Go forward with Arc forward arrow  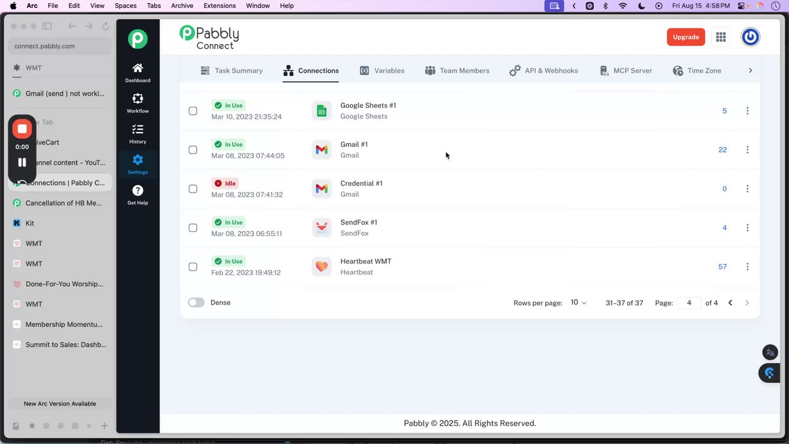tap(89, 26)
